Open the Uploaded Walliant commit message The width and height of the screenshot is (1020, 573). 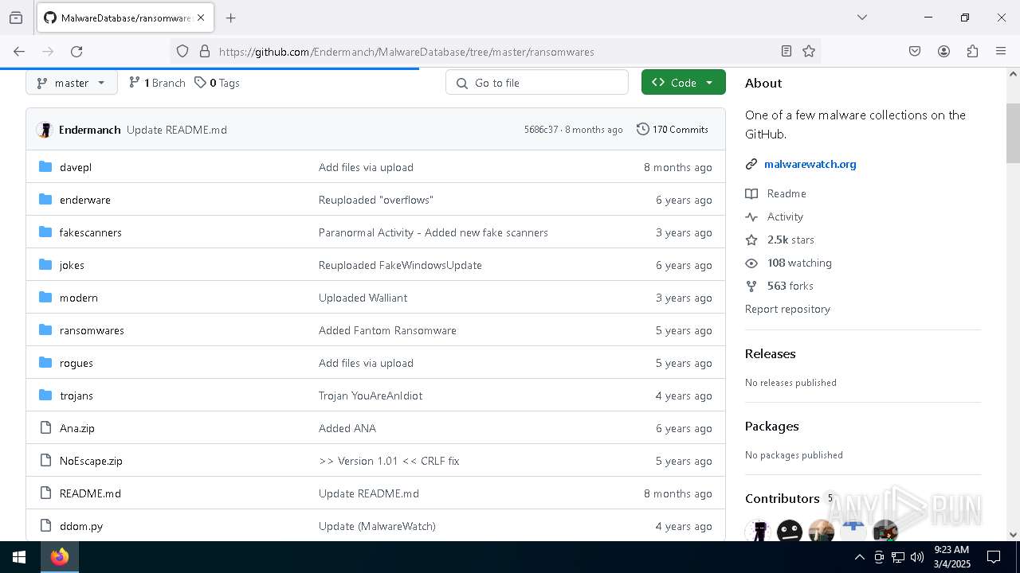tap(363, 298)
